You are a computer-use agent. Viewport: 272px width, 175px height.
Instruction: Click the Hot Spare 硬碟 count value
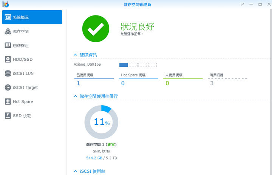click(123, 83)
